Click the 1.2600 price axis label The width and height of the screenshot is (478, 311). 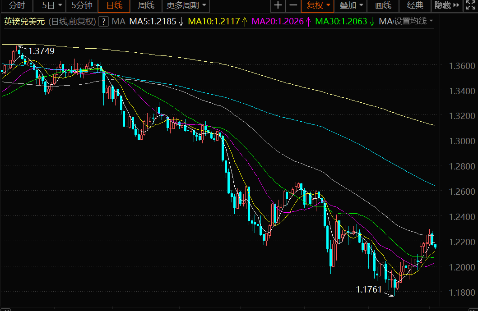pyautogui.click(x=462, y=192)
